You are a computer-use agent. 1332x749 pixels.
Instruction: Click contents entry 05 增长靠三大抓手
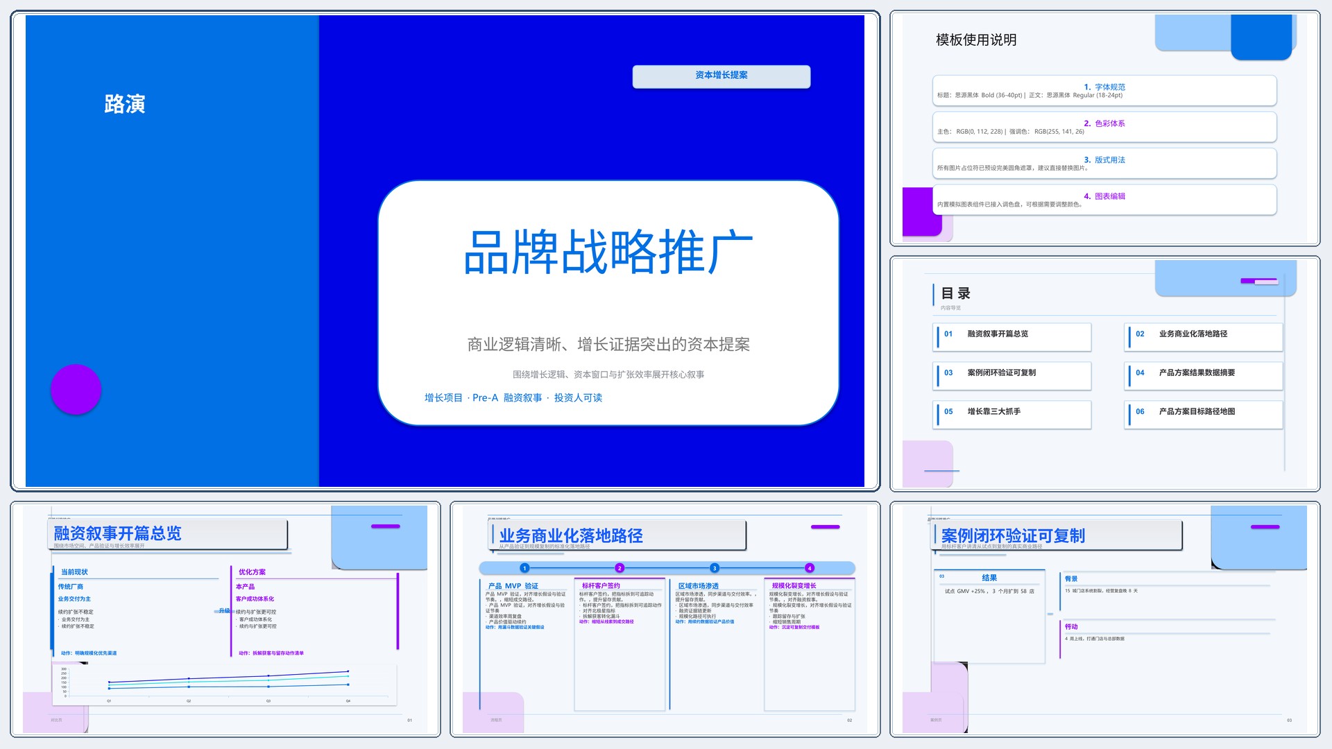tap(1013, 415)
